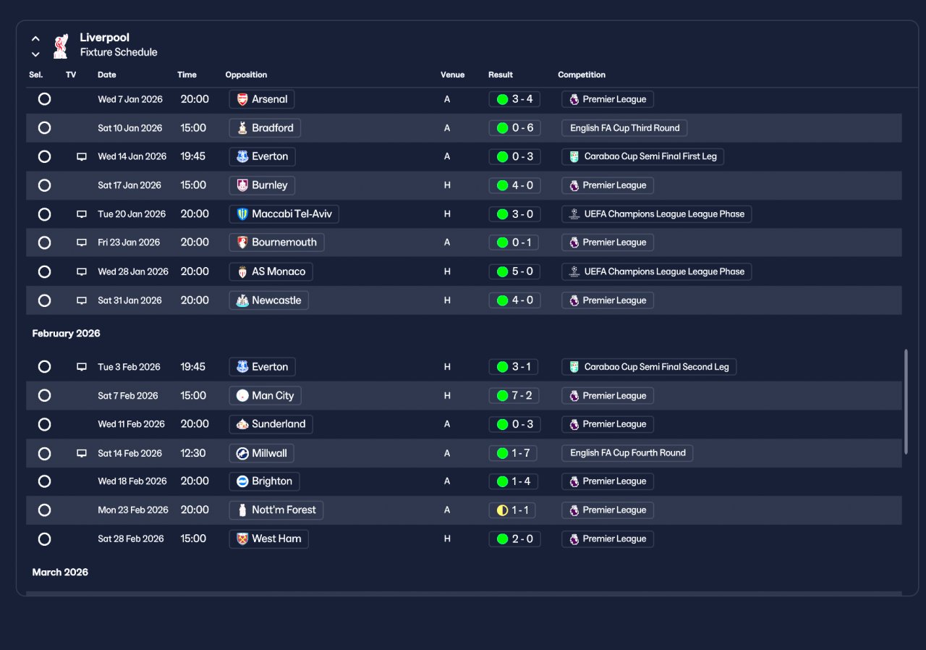Viewport: 926px width, 650px height.
Task: Click the AS Monaco club badge
Action: [242, 271]
